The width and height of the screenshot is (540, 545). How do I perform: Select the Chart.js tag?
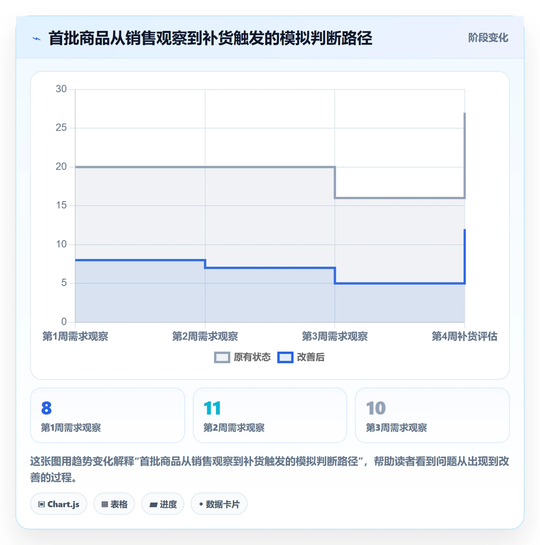click(x=59, y=504)
